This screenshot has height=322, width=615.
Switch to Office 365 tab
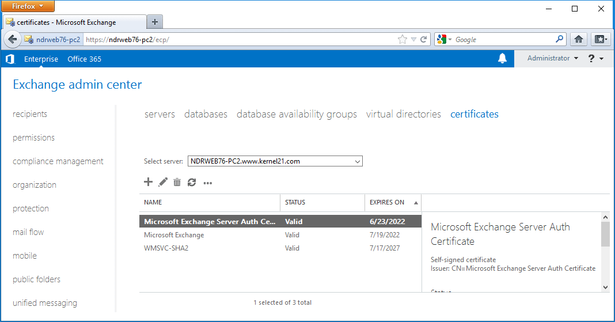pyautogui.click(x=84, y=59)
